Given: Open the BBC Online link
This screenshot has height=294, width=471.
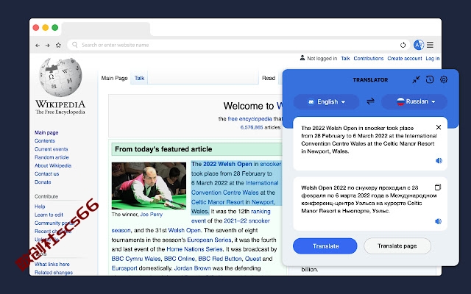Looking at the screenshot, I should 180,259.
